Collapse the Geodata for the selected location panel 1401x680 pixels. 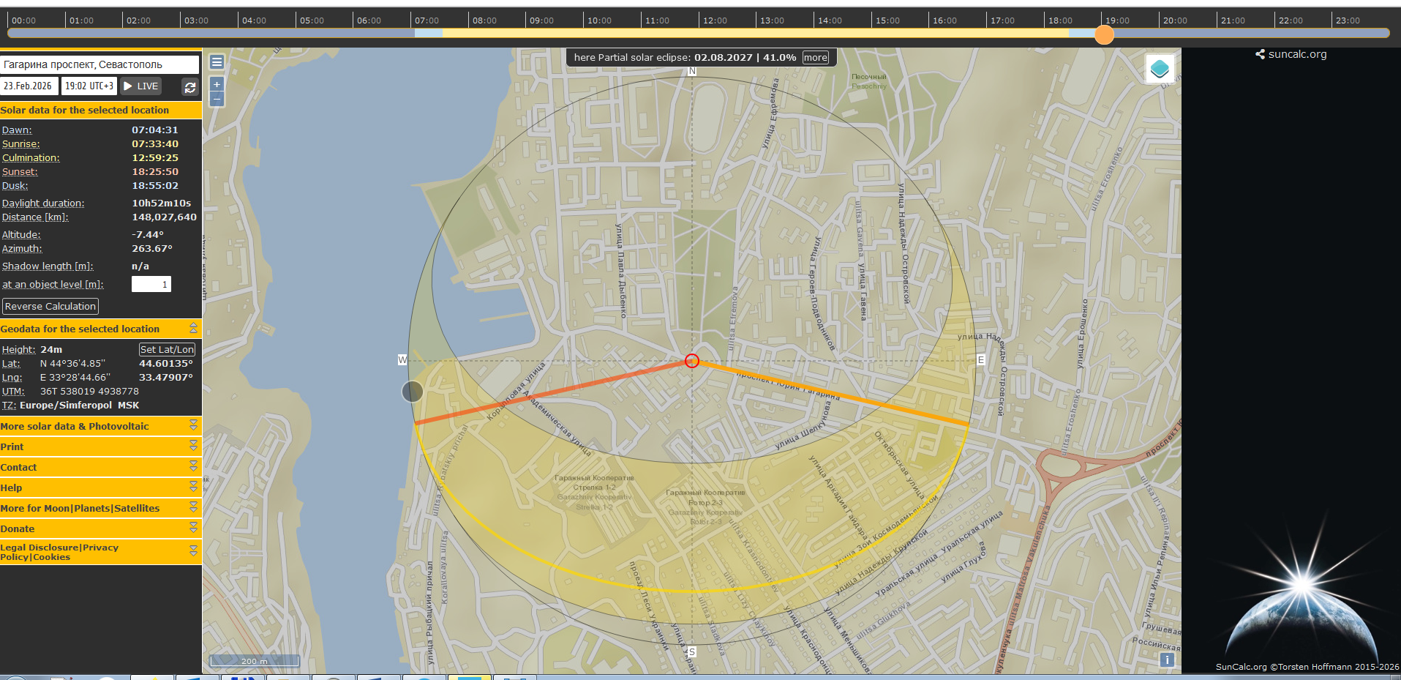coord(193,329)
